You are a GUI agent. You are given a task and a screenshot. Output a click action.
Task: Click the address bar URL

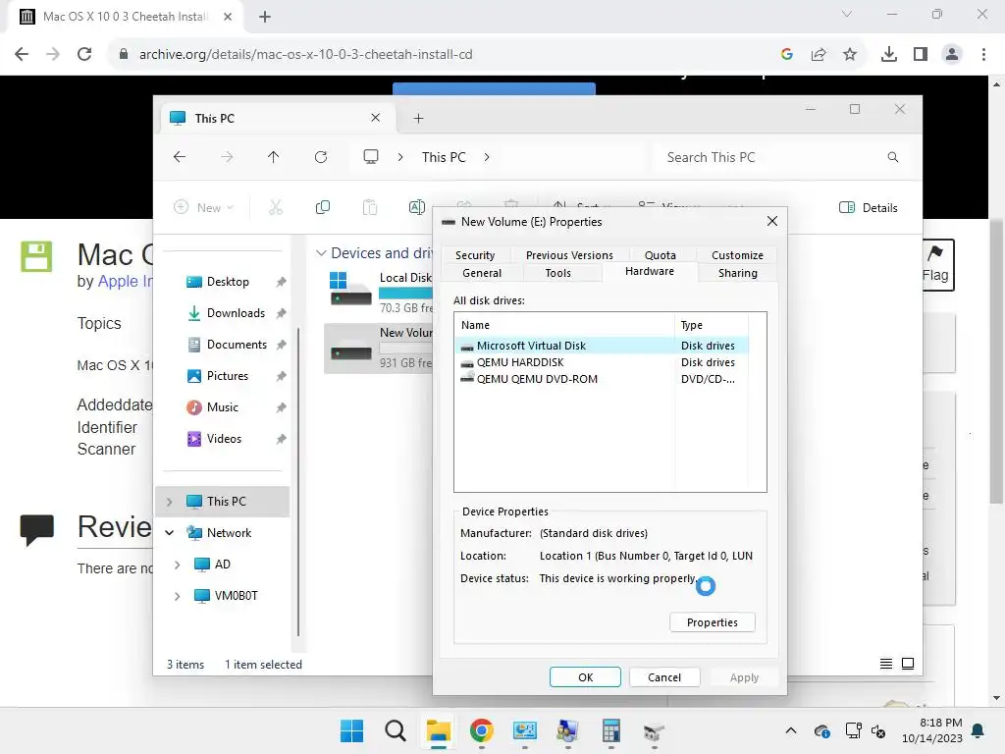[x=306, y=55]
